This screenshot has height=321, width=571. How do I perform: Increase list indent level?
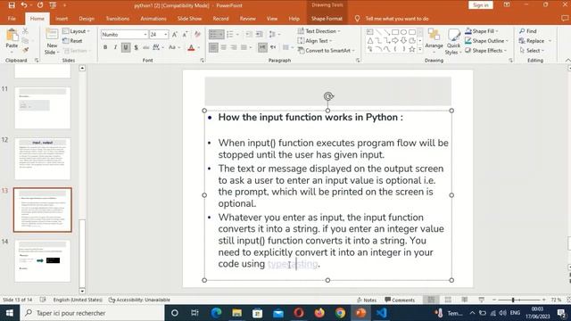(x=260, y=35)
